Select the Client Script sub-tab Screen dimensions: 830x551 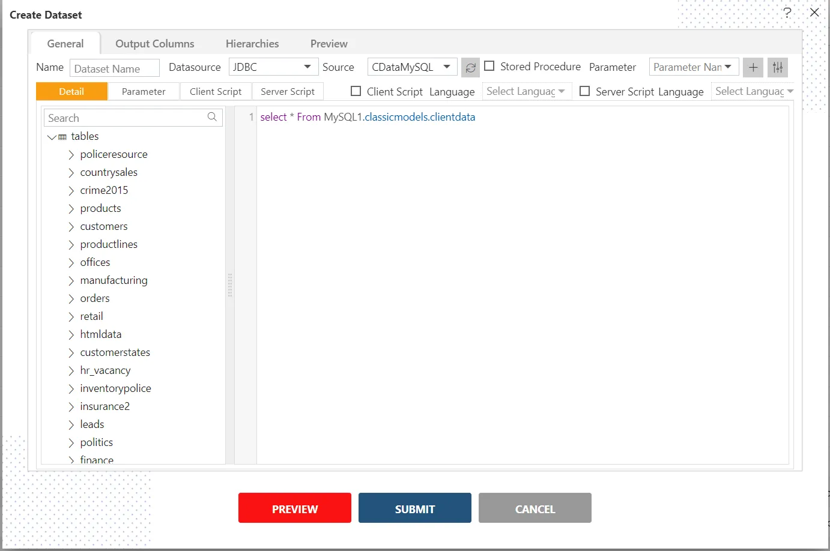click(216, 91)
